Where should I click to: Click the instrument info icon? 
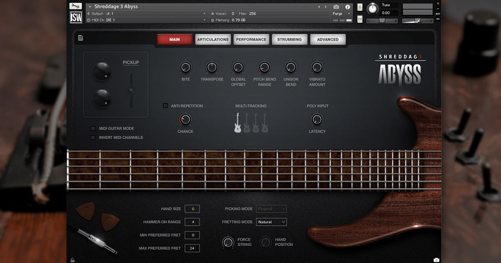click(x=347, y=7)
